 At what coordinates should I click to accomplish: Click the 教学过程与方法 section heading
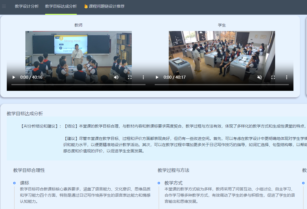174,170
